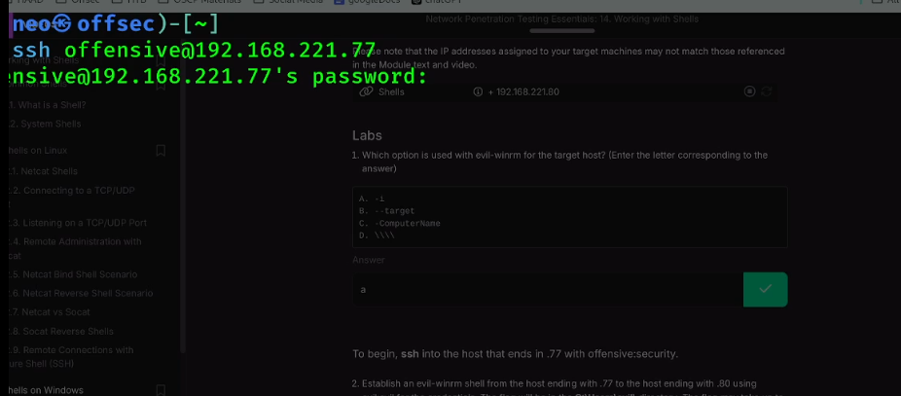The height and width of the screenshot is (396, 901).
Task: Click the module title 'Working with Shells'
Action: coord(562,18)
